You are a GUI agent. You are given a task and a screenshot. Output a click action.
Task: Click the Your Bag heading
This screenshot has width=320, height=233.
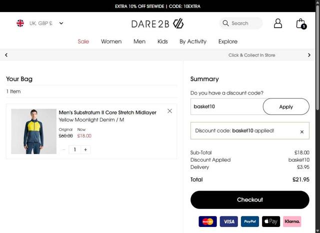(19, 79)
